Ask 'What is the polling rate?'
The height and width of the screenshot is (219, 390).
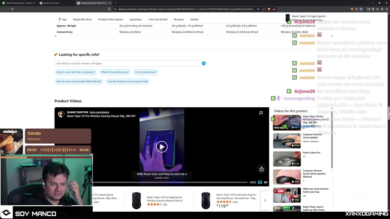pos(115,72)
